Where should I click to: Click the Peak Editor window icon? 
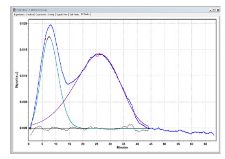click(x=14, y=10)
